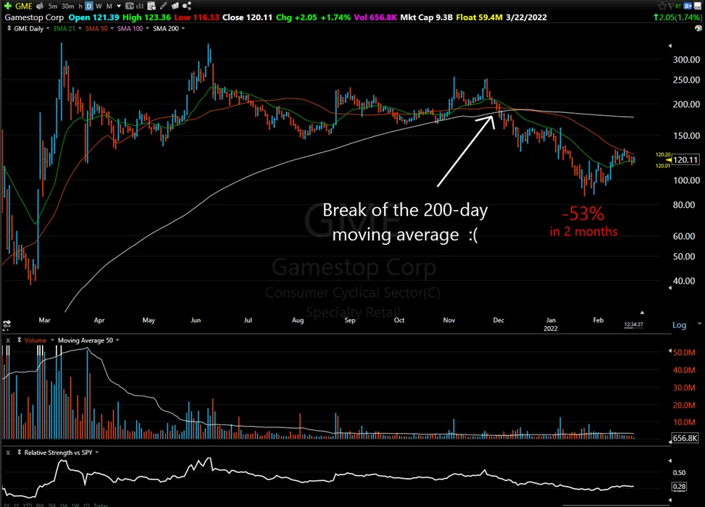Image resolution: width=705 pixels, height=507 pixels.
Task: Select the Today time range button
Action: (x=101, y=506)
